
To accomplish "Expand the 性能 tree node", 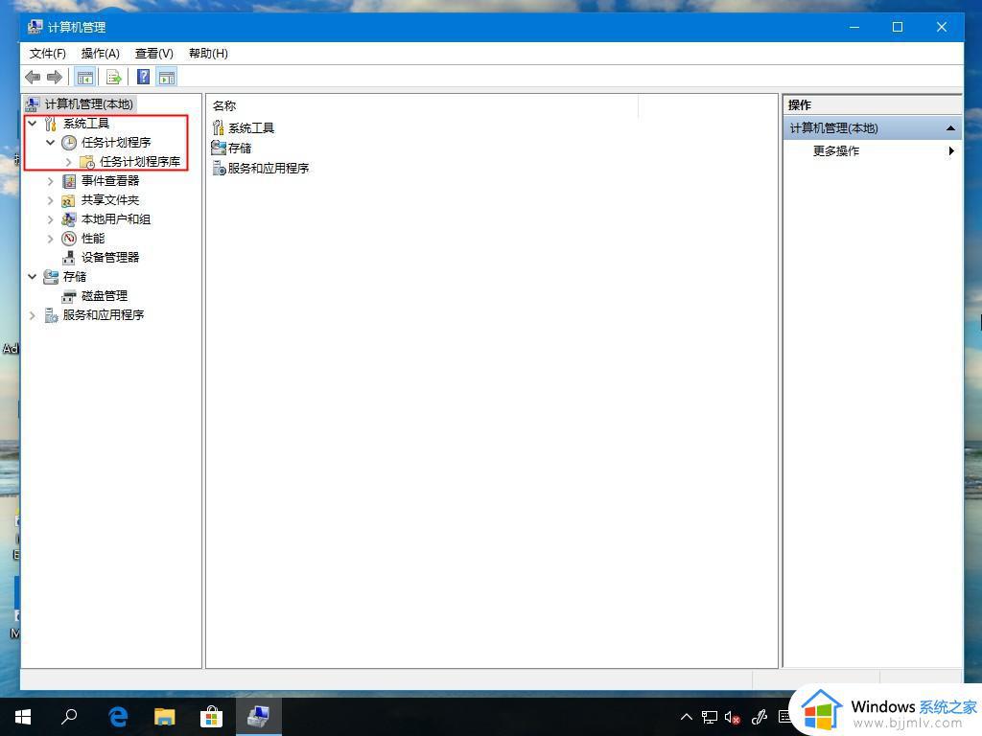I will point(51,239).
